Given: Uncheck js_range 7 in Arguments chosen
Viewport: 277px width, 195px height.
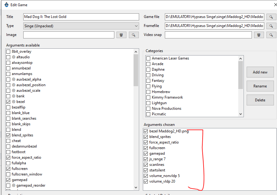Looking at the screenshot, I should pos(146,159).
